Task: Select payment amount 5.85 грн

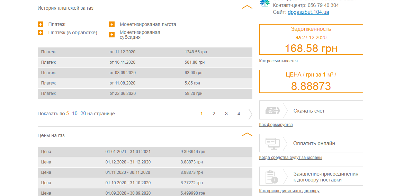Action: (x=192, y=83)
